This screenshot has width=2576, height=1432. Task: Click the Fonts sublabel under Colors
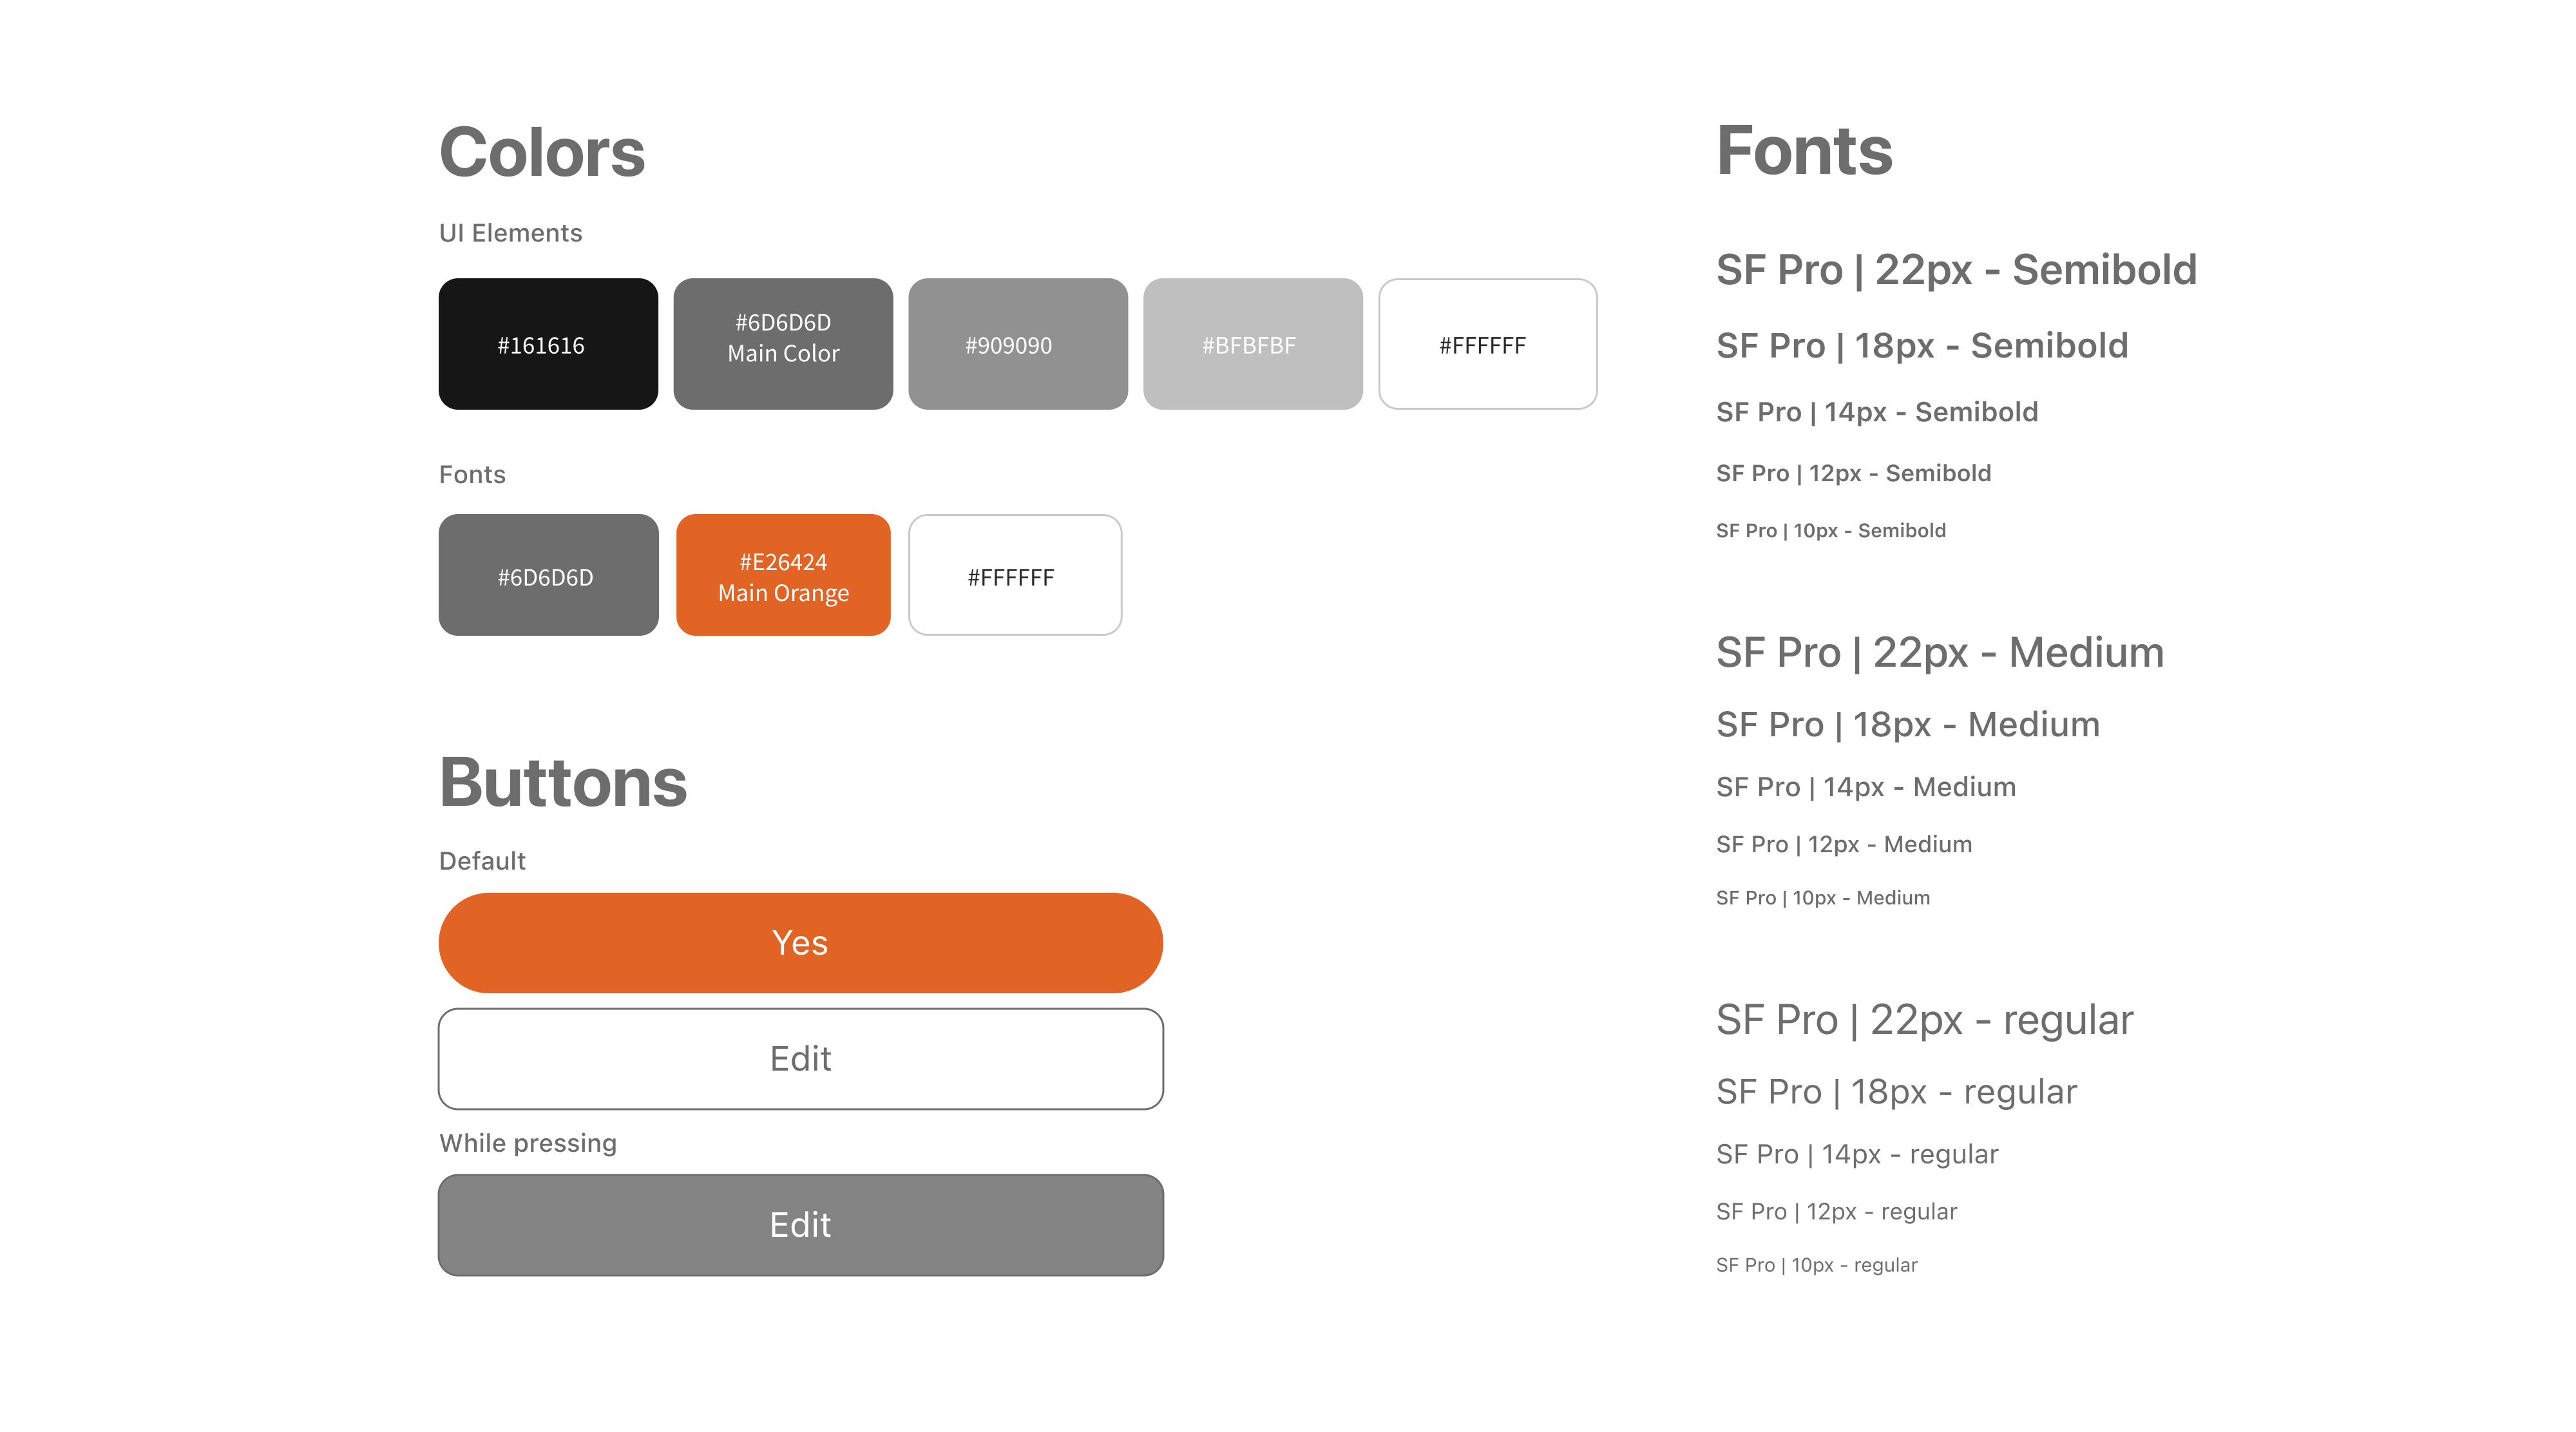point(472,475)
